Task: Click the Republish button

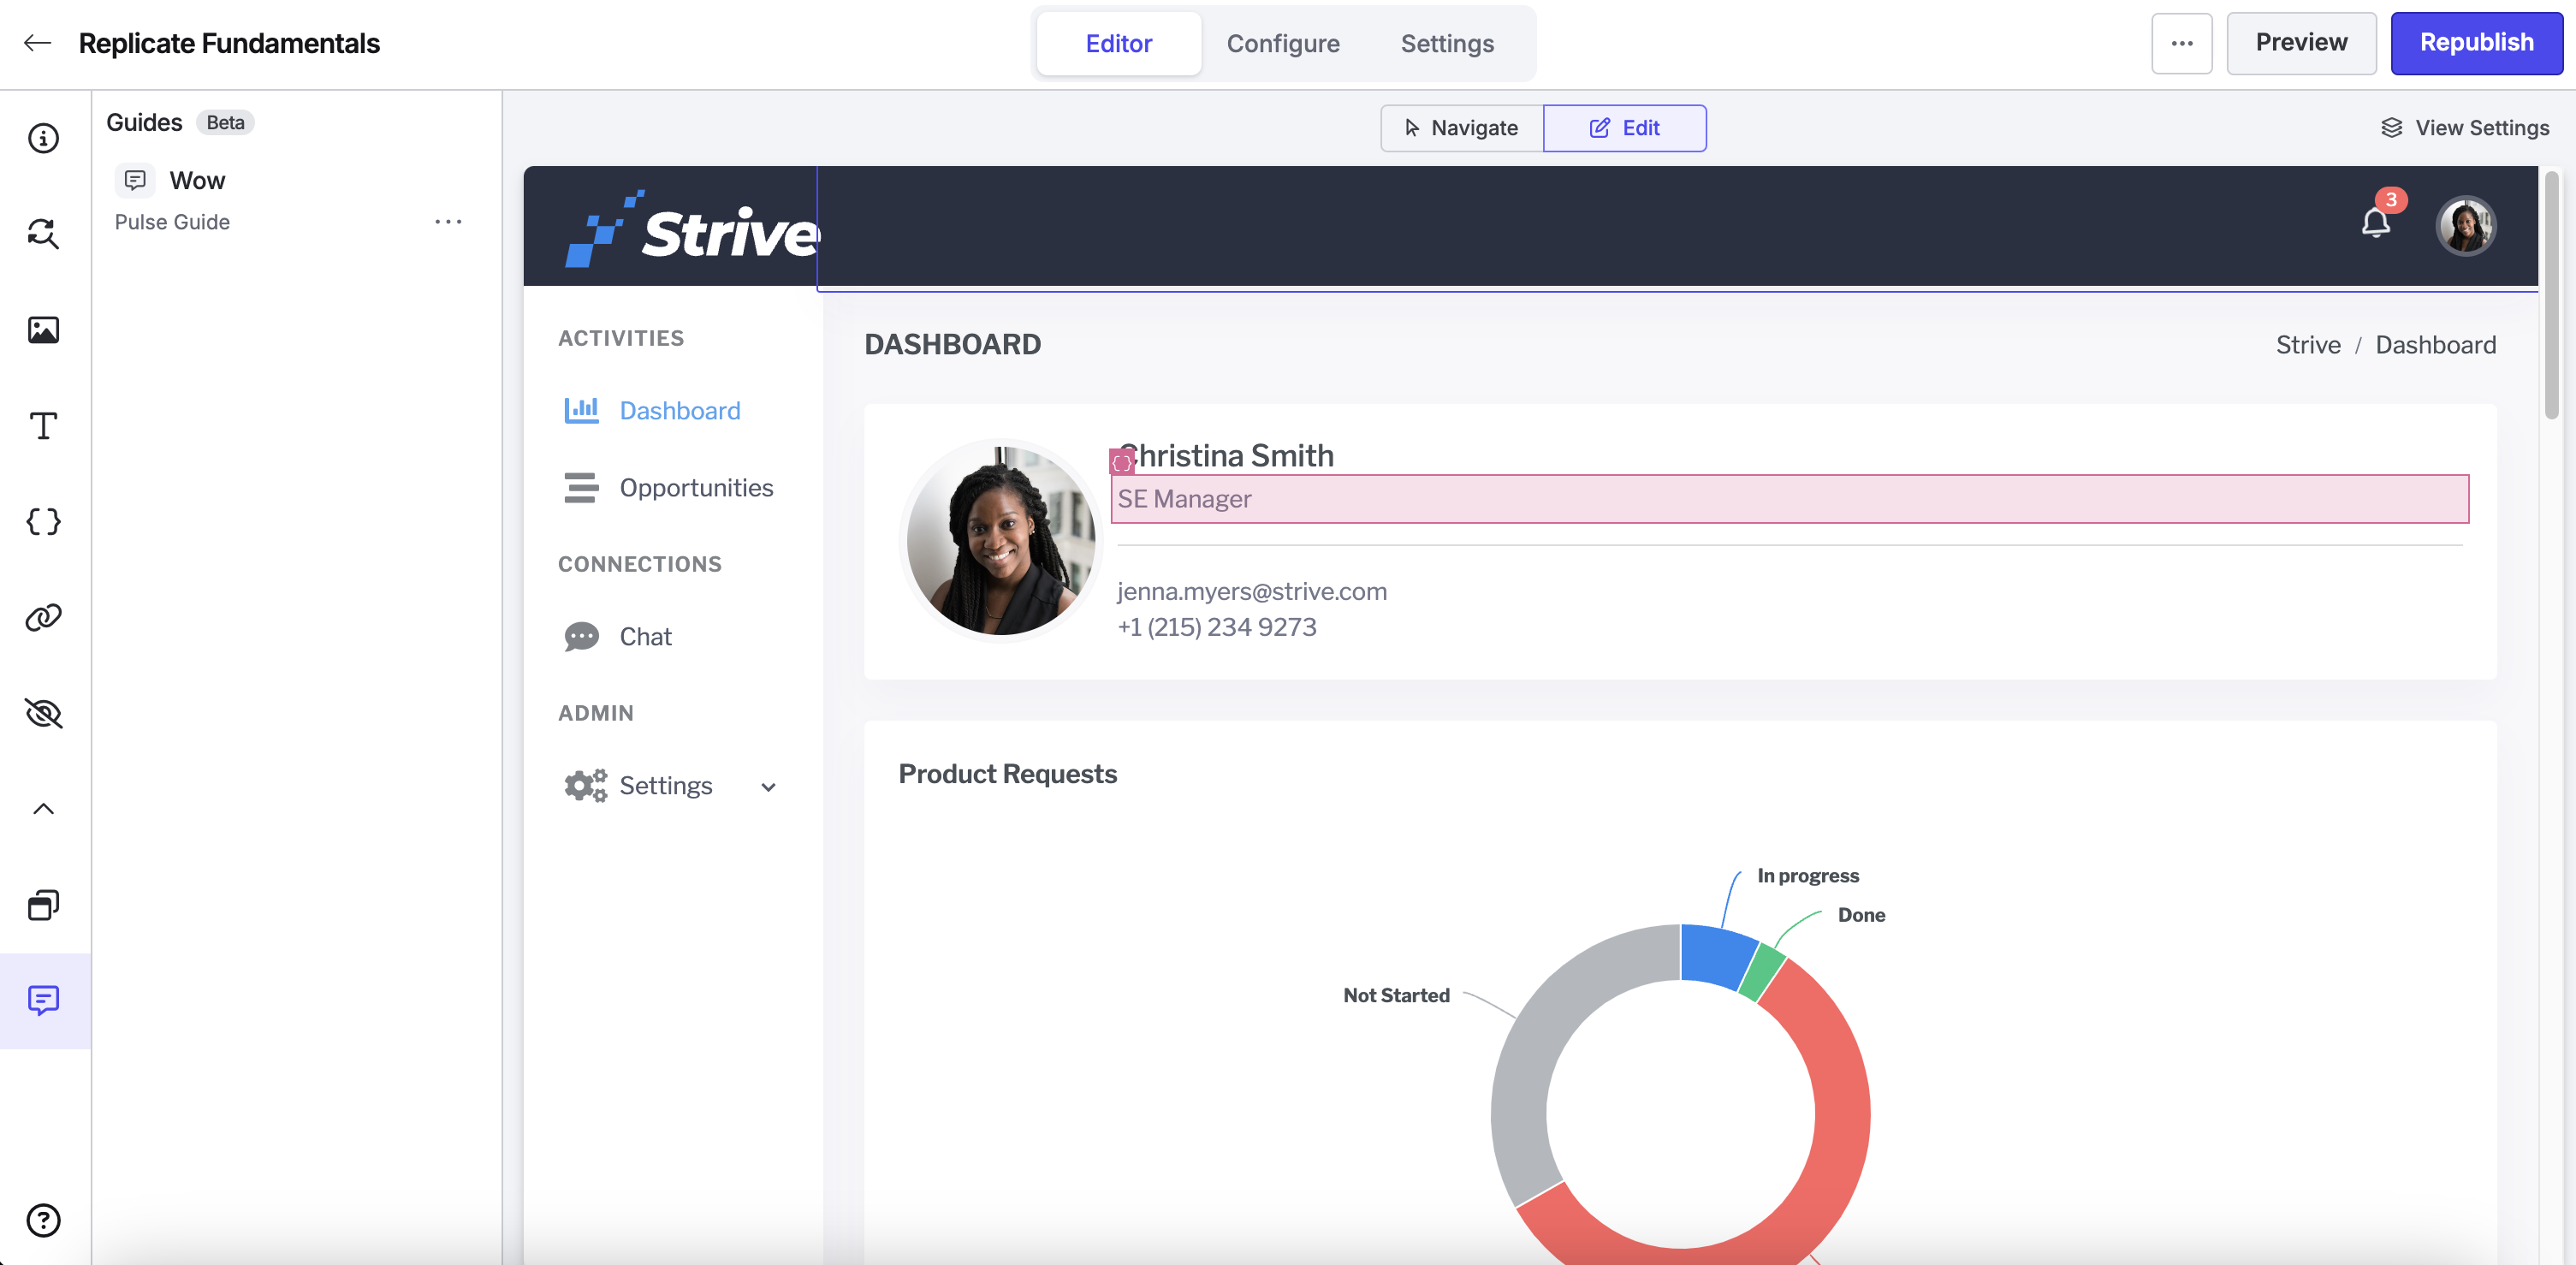Action: click(x=2476, y=43)
